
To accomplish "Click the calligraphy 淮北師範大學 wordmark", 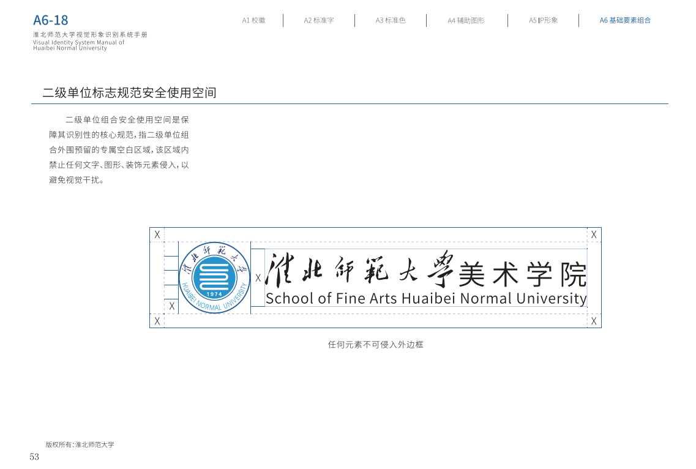I will (x=360, y=269).
